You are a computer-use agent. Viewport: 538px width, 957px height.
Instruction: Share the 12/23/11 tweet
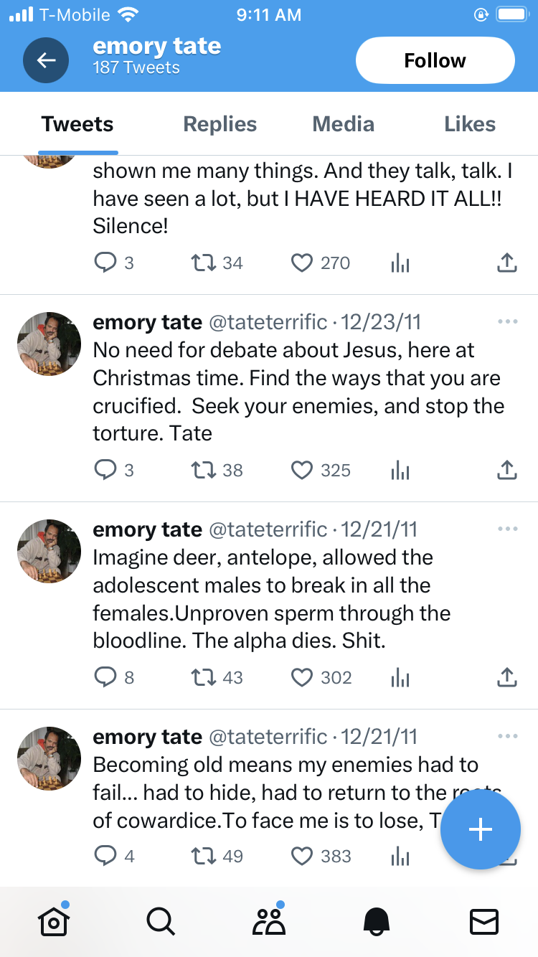(507, 471)
